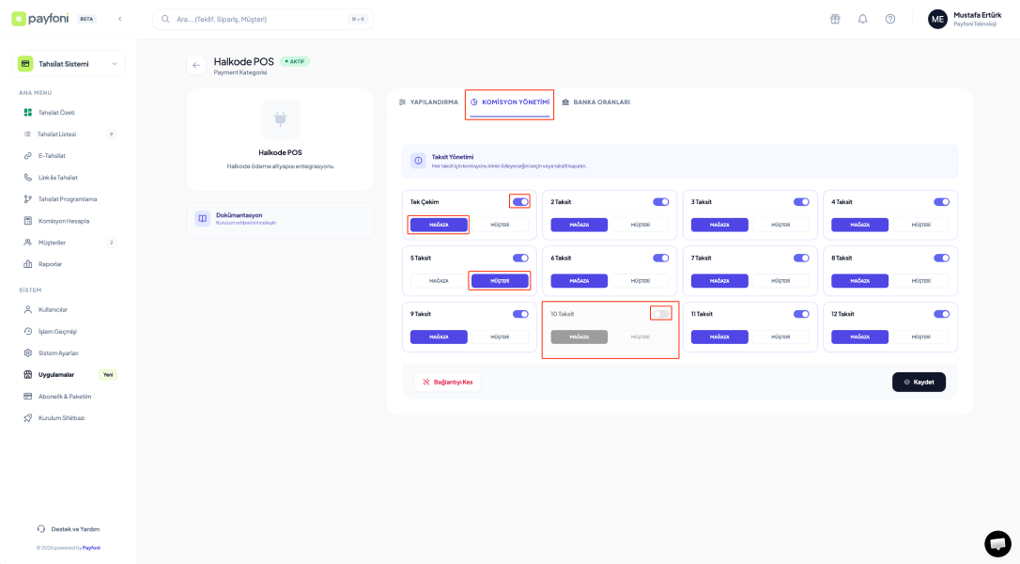
Task: Enable the 10 Taksit toggle
Action: coord(661,314)
